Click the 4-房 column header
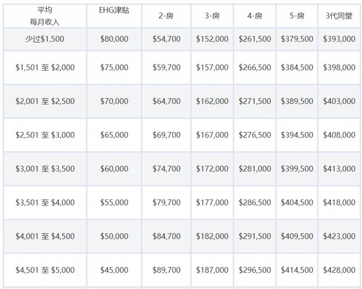The width and height of the screenshot is (362, 289). [255, 16]
